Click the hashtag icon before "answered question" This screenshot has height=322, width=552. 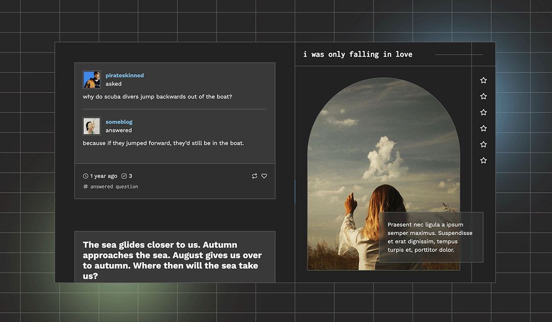coord(85,187)
